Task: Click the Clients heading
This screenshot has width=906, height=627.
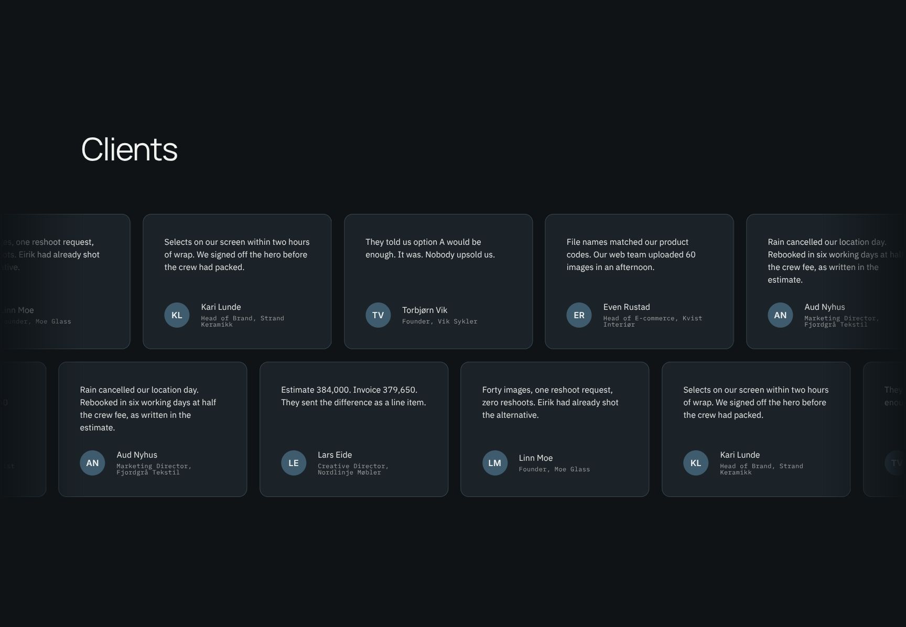Action: 130,149
